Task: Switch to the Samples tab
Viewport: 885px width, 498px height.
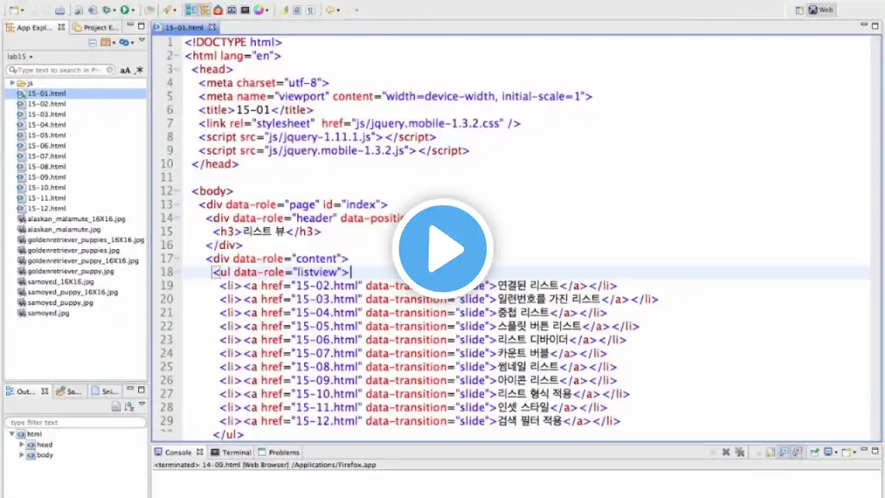Action: point(69,391)
